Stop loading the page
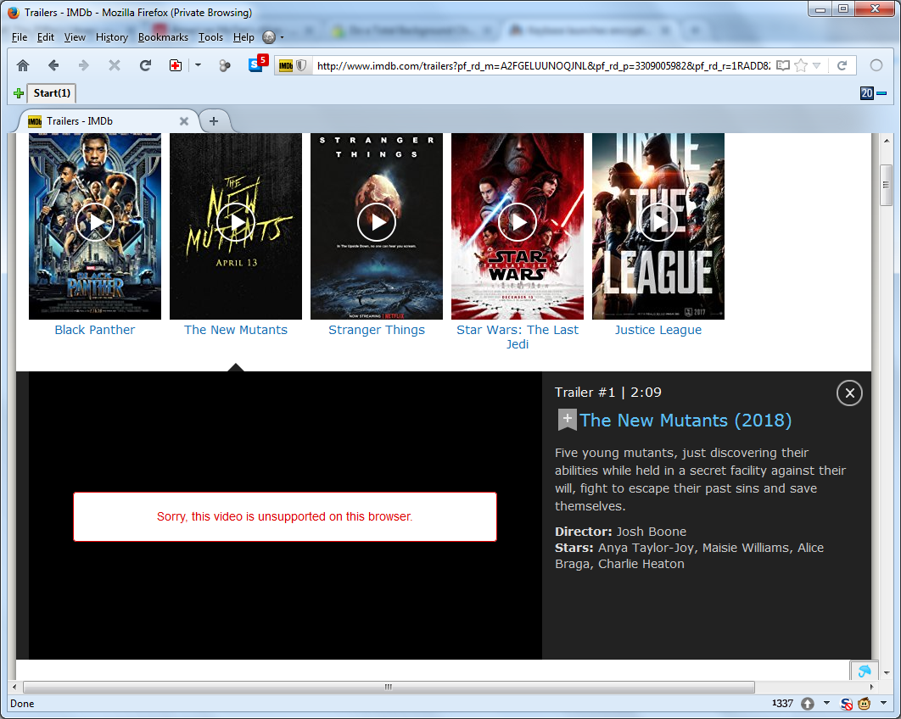 pyautogui.click(x=115, y=65)
